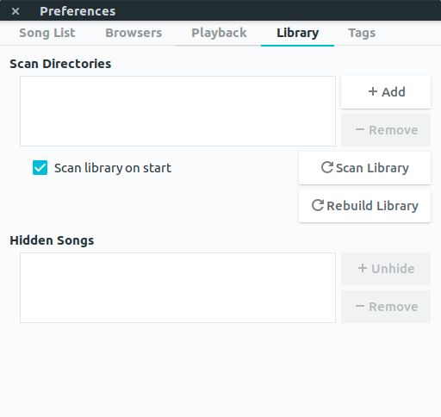Screen dimensions: 441x417
Task: Rebuild Library from scratch
Action: point(364,206)
